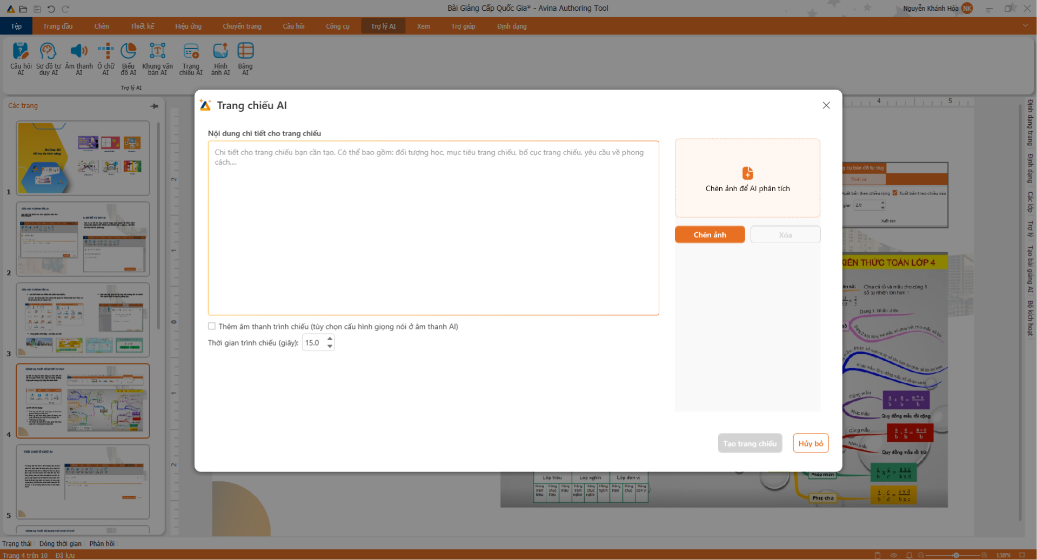Select the Ô chữ AI tool
This screenshot has height=560, width=1037.
(105, 59)
